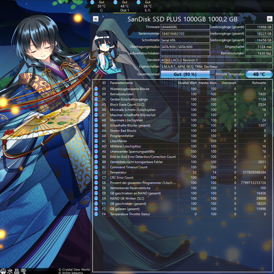Click the status orb for Unerwartete Spannungsabfälle

pyautogui.click(x=96, y=151)
